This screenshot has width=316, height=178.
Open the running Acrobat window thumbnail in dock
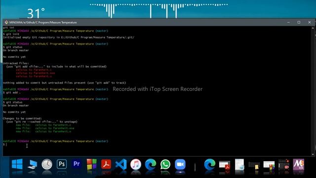(x=225, y=166)
